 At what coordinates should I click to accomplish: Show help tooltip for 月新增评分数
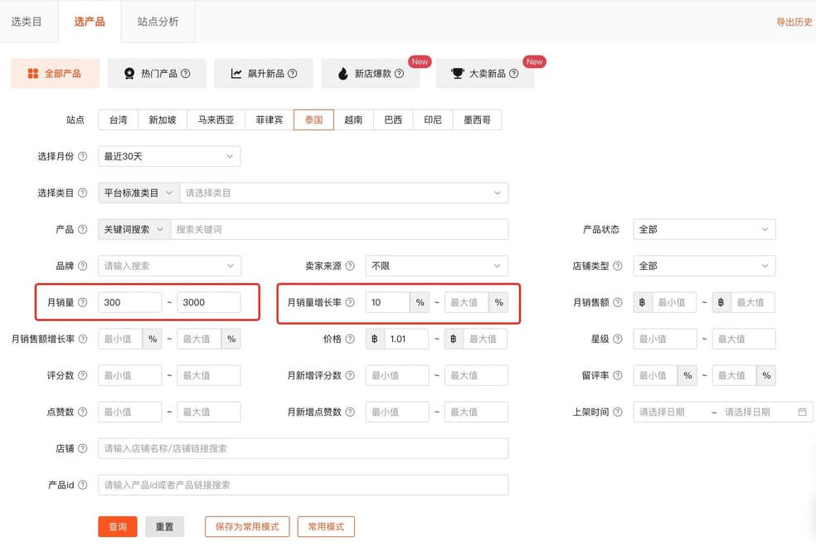(x=350, y=375)
